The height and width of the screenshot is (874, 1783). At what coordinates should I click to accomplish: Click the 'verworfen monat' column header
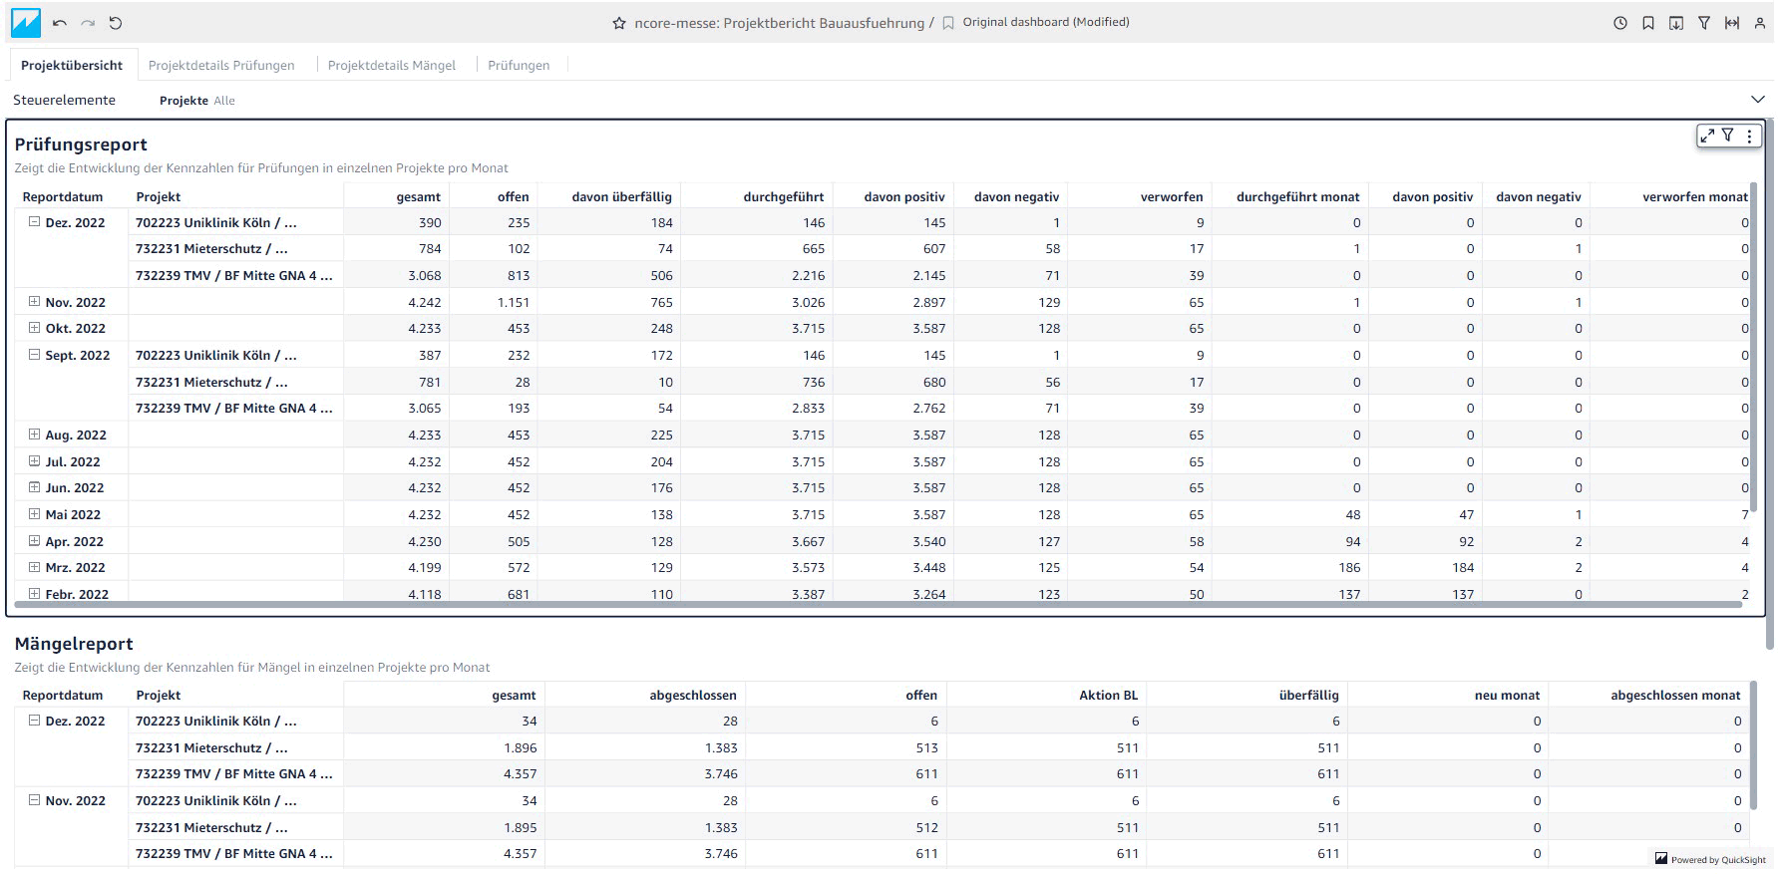point(1695,196)
